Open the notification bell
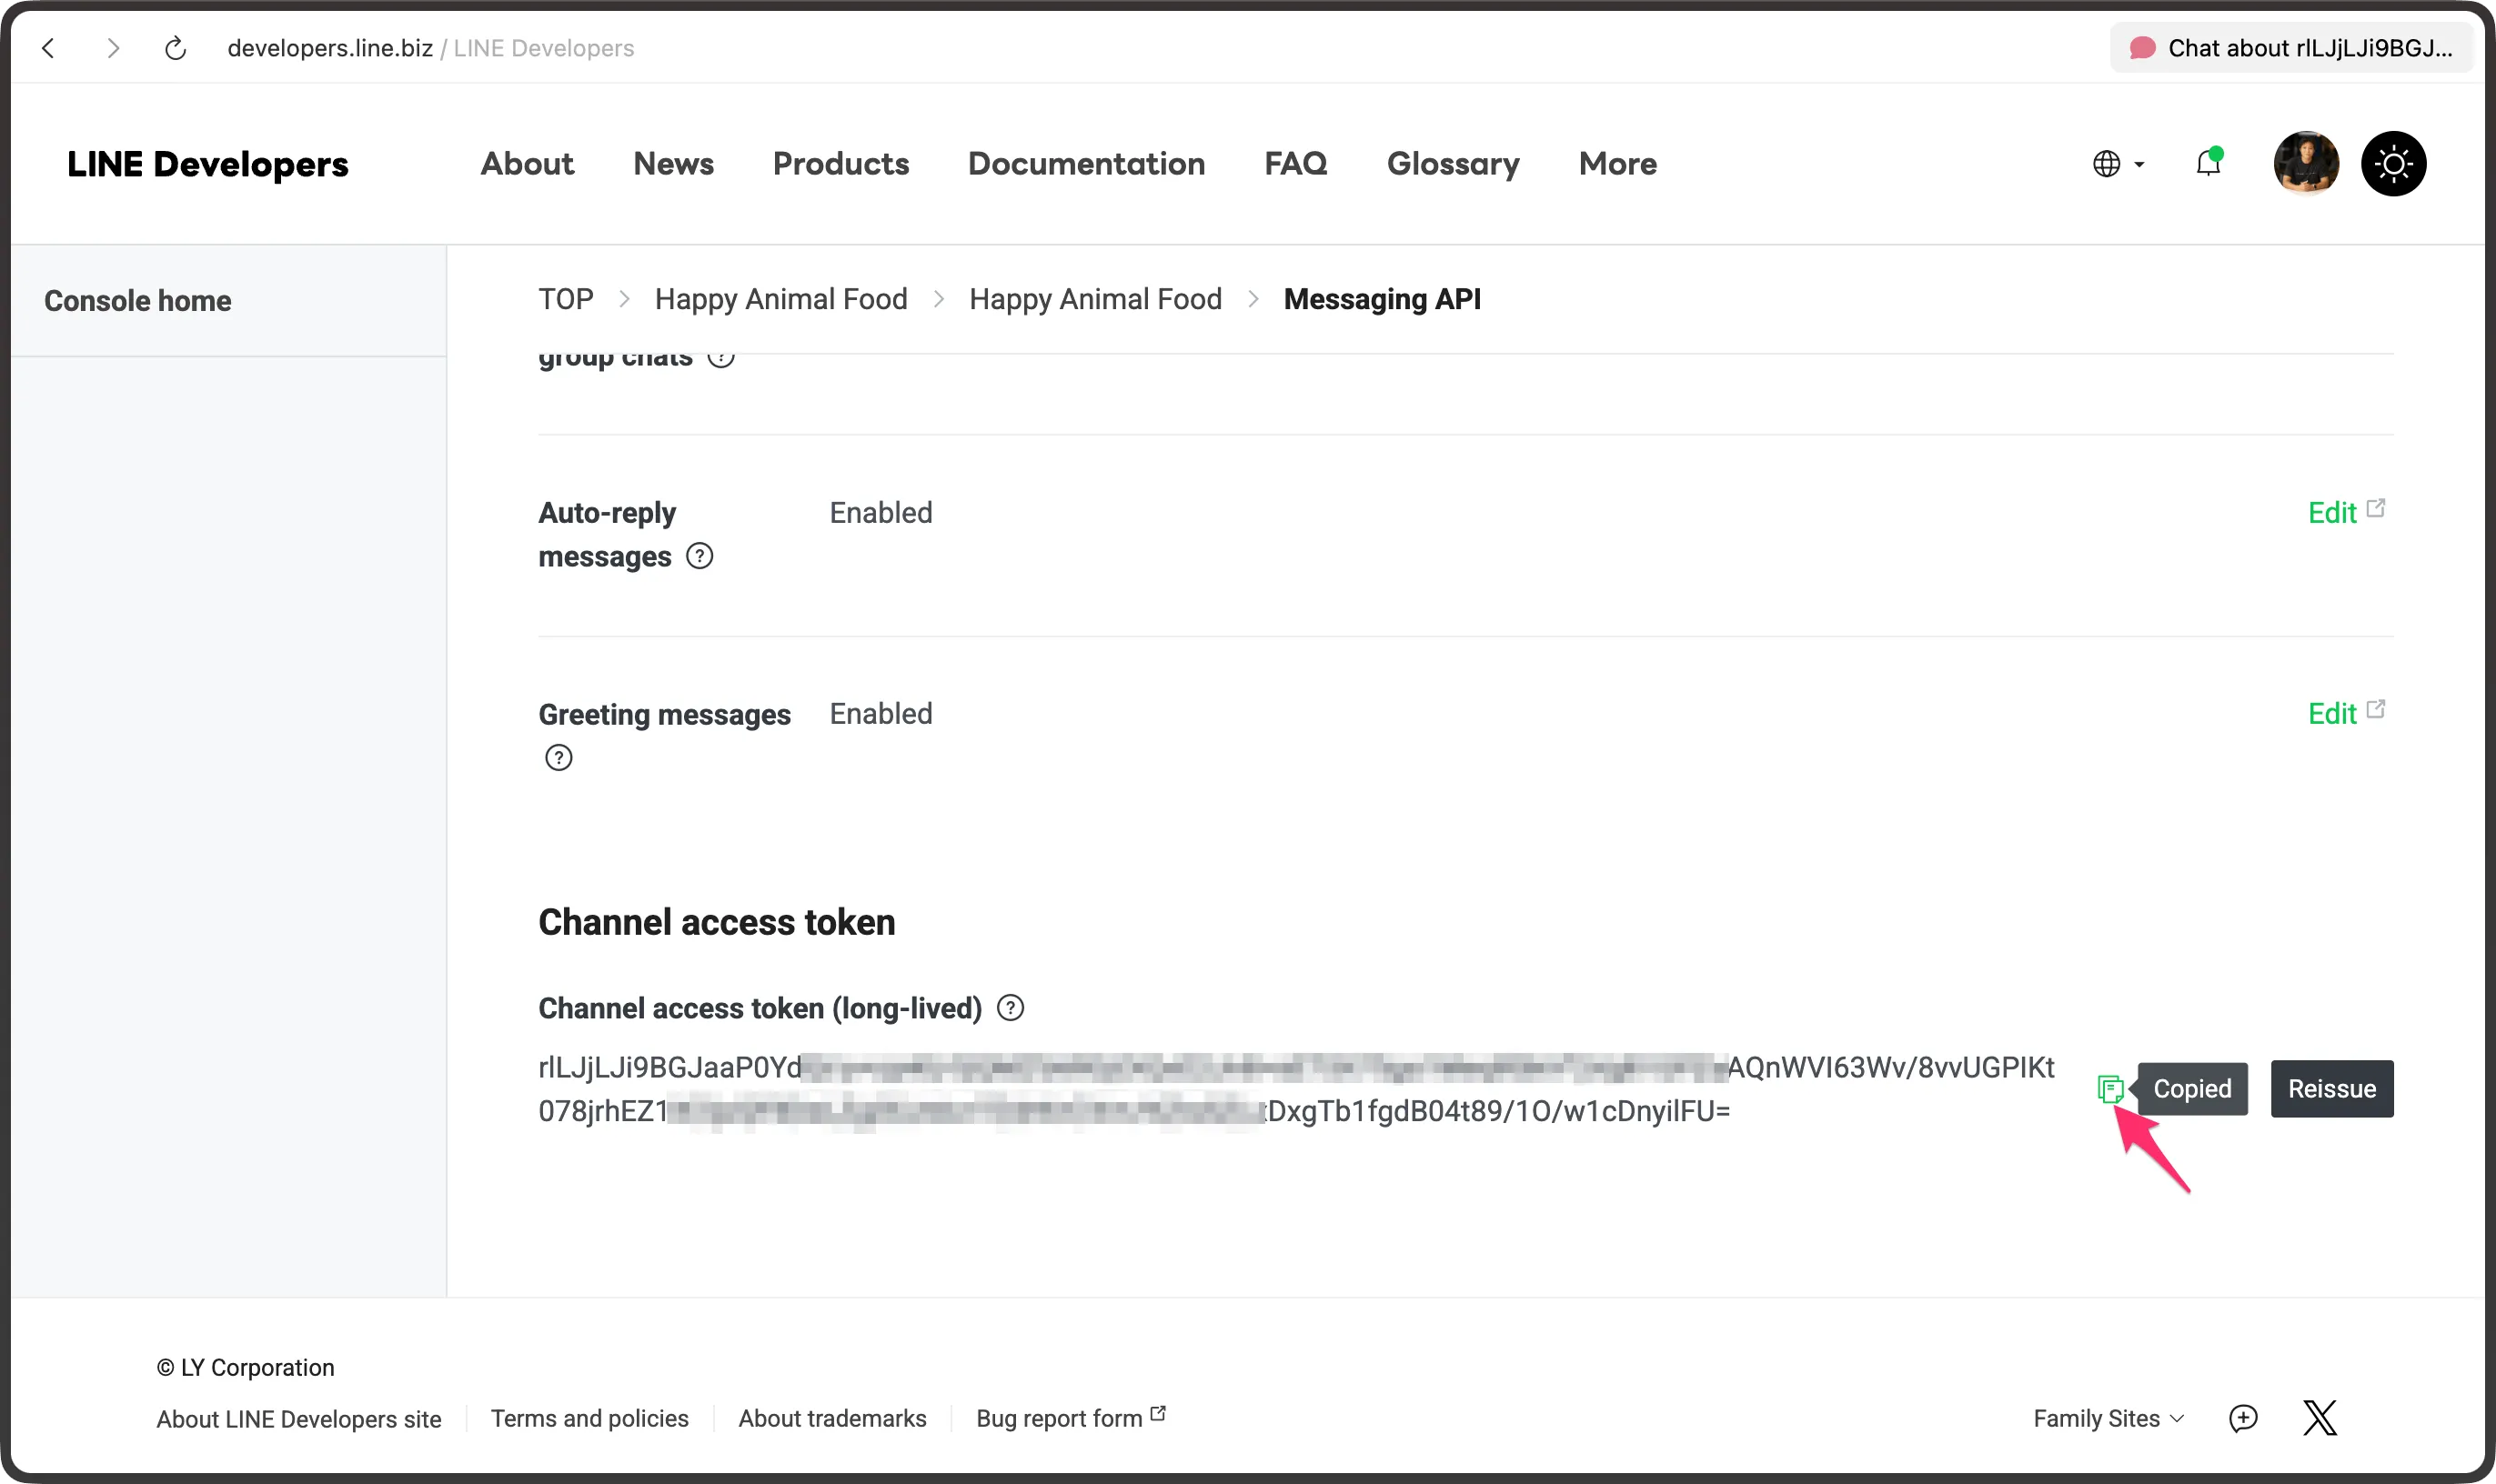2496x1484 pixels. (x=2207, y=163)
